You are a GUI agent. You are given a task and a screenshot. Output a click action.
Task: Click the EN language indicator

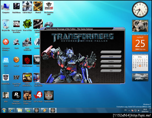125,110
